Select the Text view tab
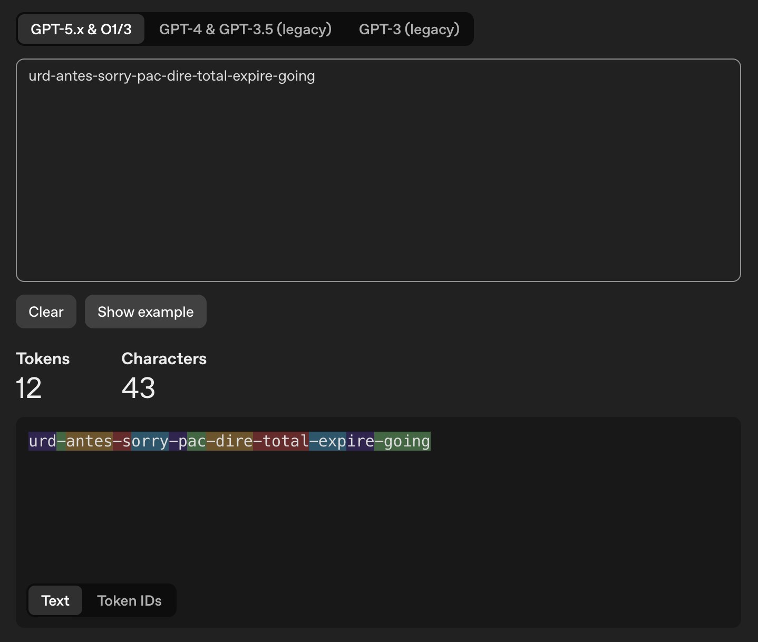 [55, 600]
